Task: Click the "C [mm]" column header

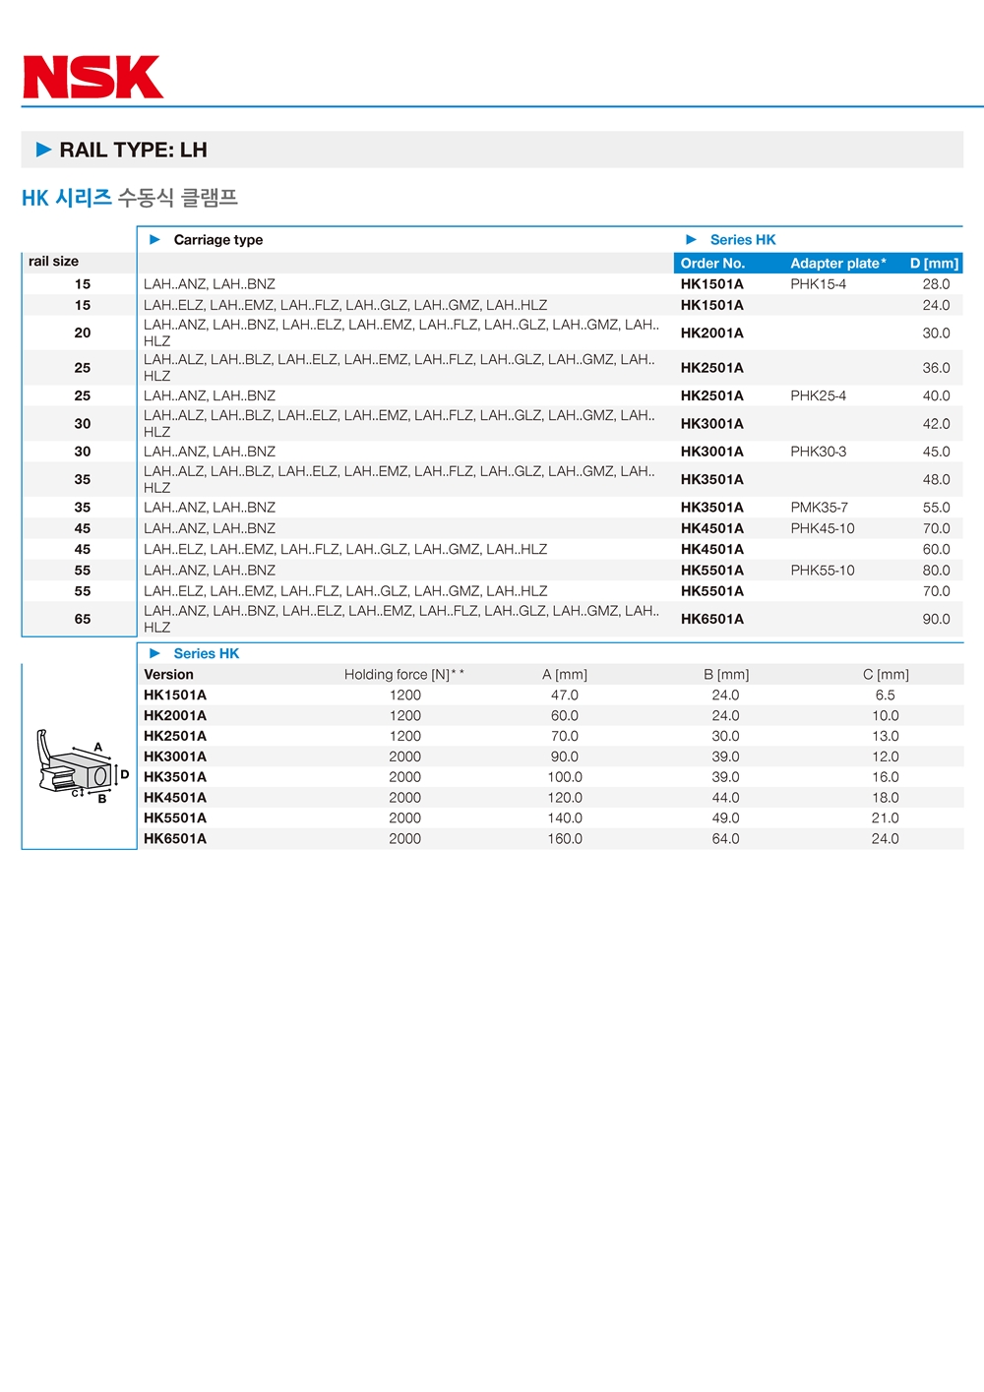Action: 886,675
